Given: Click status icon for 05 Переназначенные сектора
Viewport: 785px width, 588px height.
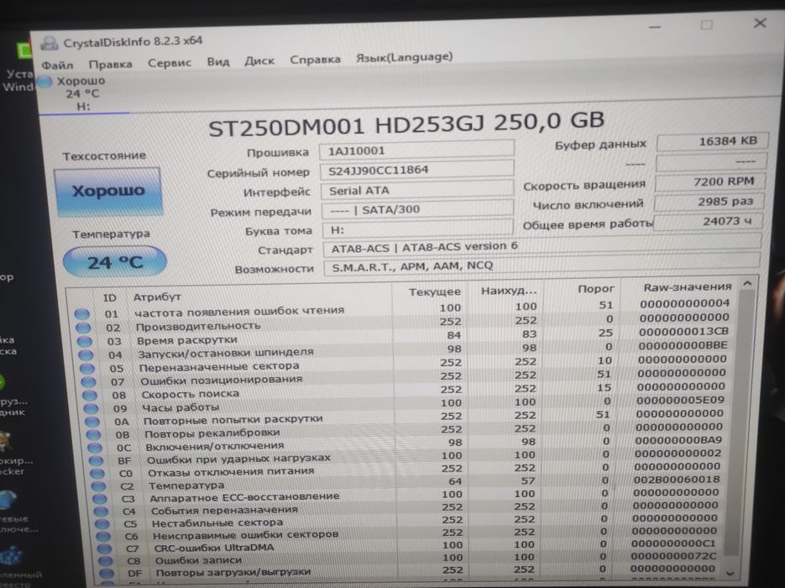Looking at the screenshot, I should [87, 369].
